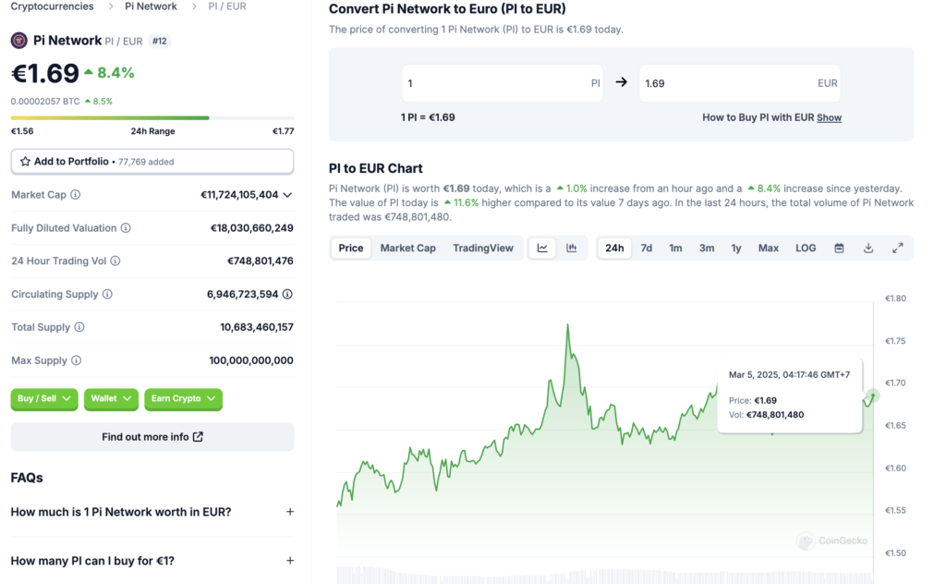Open Circulating Supply label info icon
The image size is (946, 584).
tap(107, 295)
